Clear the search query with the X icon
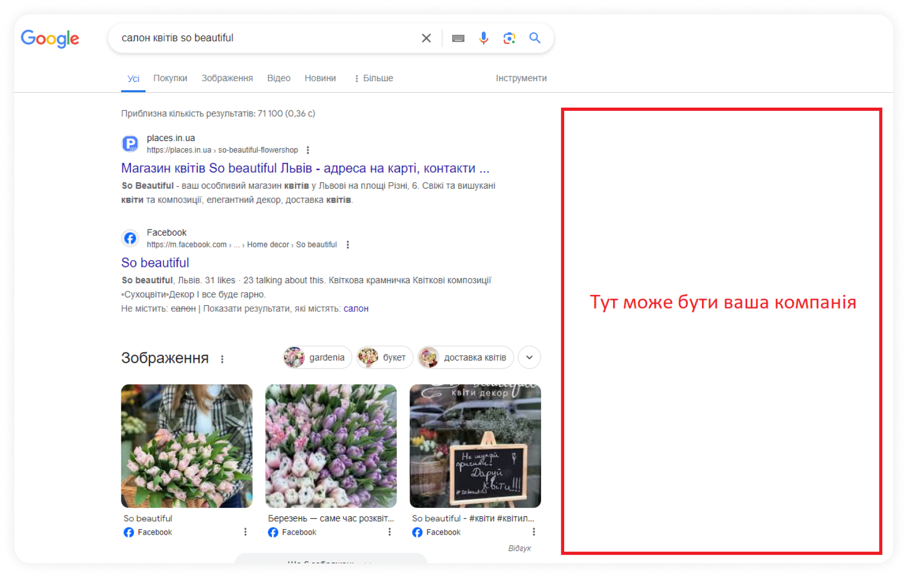The height and width of the screenshot is (577, 907). (x=426, y=38)
